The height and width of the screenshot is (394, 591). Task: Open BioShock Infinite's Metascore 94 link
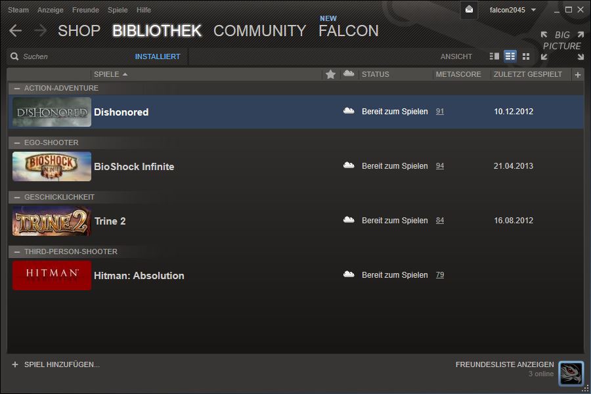tap(440, 166)
